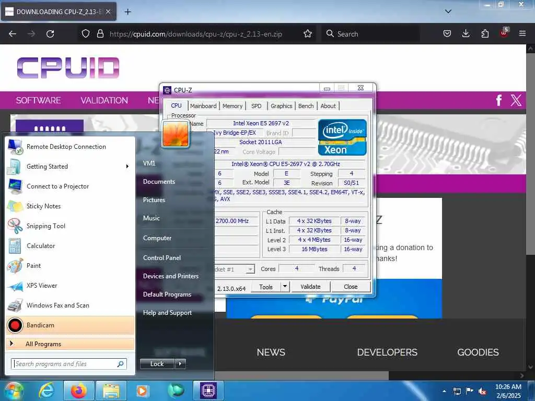Launch Bandicam from Start menu
The image size is (535, 401).
pyautogui.click(x=70, y=325)
